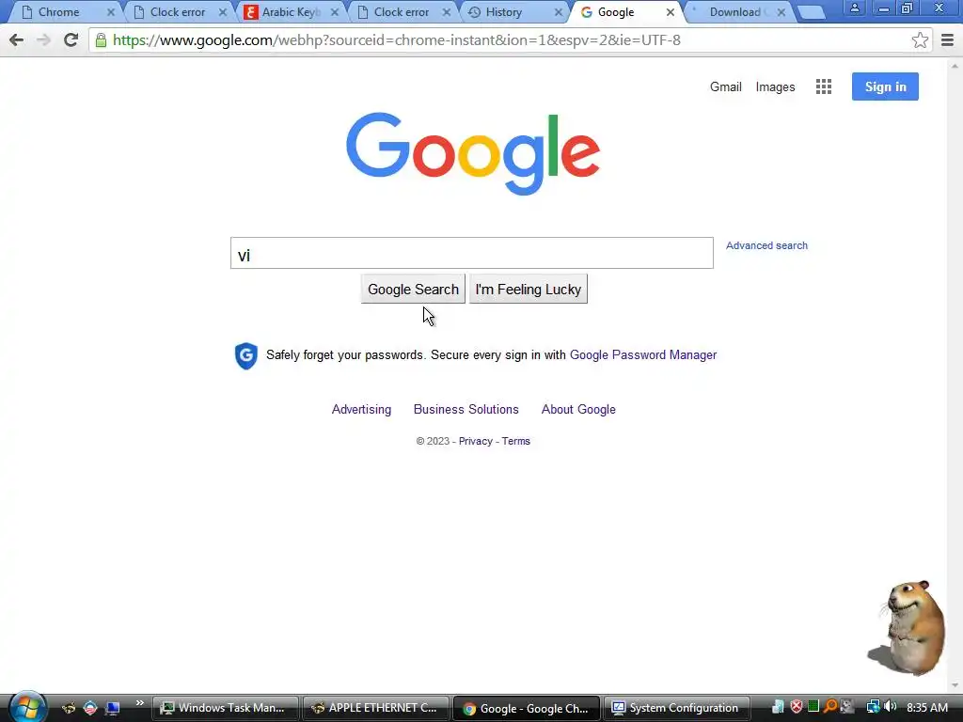
Task: Click Google Chrome taskbar button
Action: 527,708
